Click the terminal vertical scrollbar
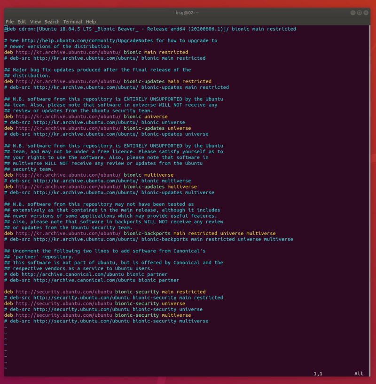The image size is (376, 384). pos(369,201)
